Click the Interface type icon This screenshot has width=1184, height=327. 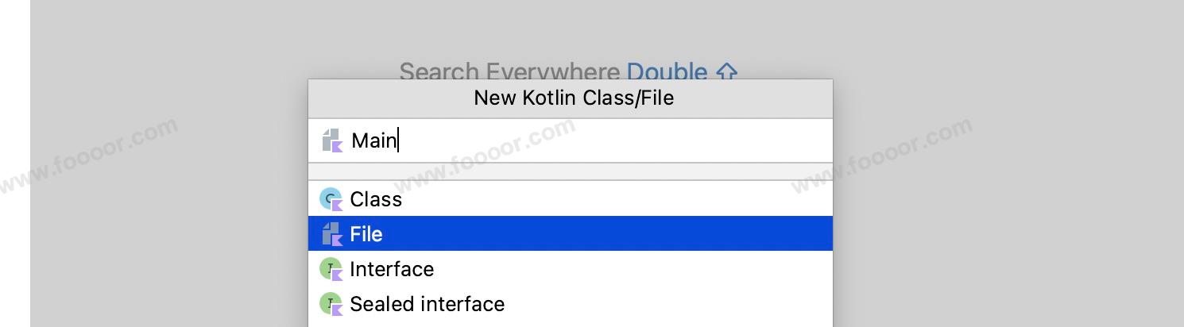tap(331, 269)
